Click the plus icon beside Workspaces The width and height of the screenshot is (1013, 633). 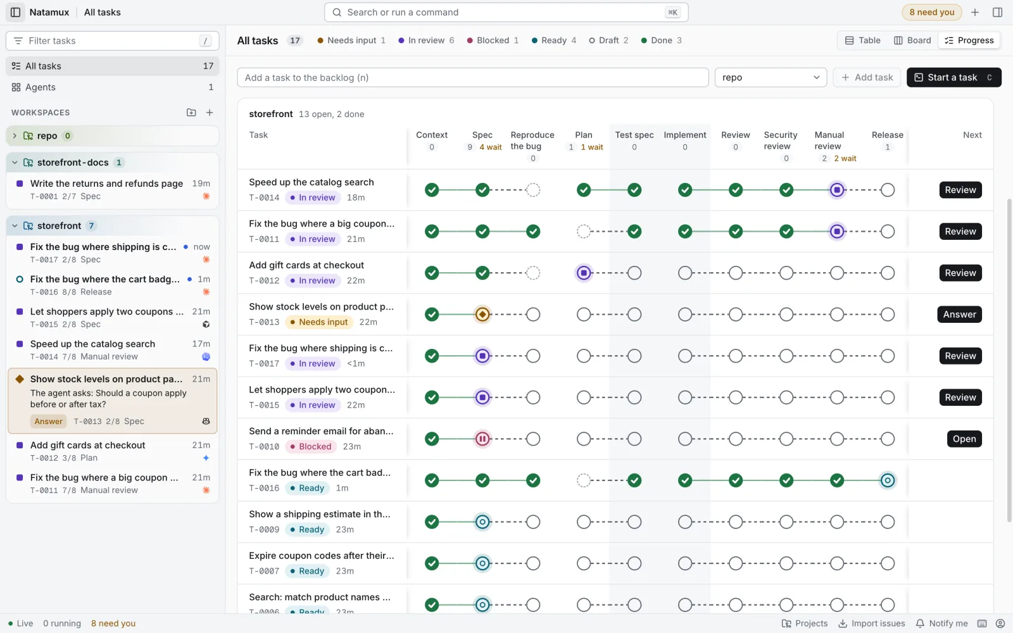pyautogui.click(x=210, y=113)
